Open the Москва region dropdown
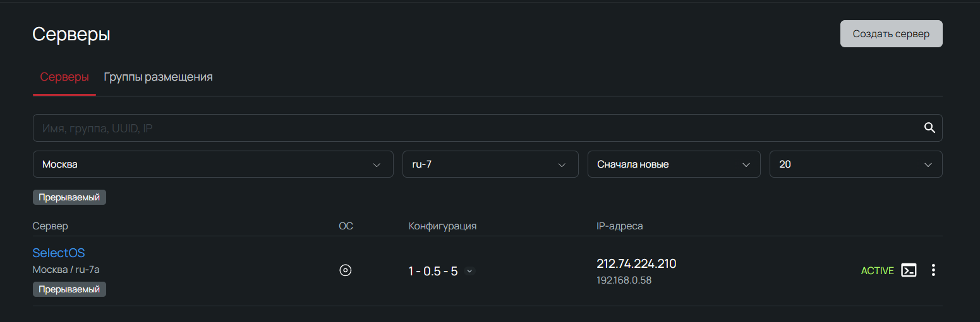The height and width of the screenshot is (322, 980). [213, 164]
